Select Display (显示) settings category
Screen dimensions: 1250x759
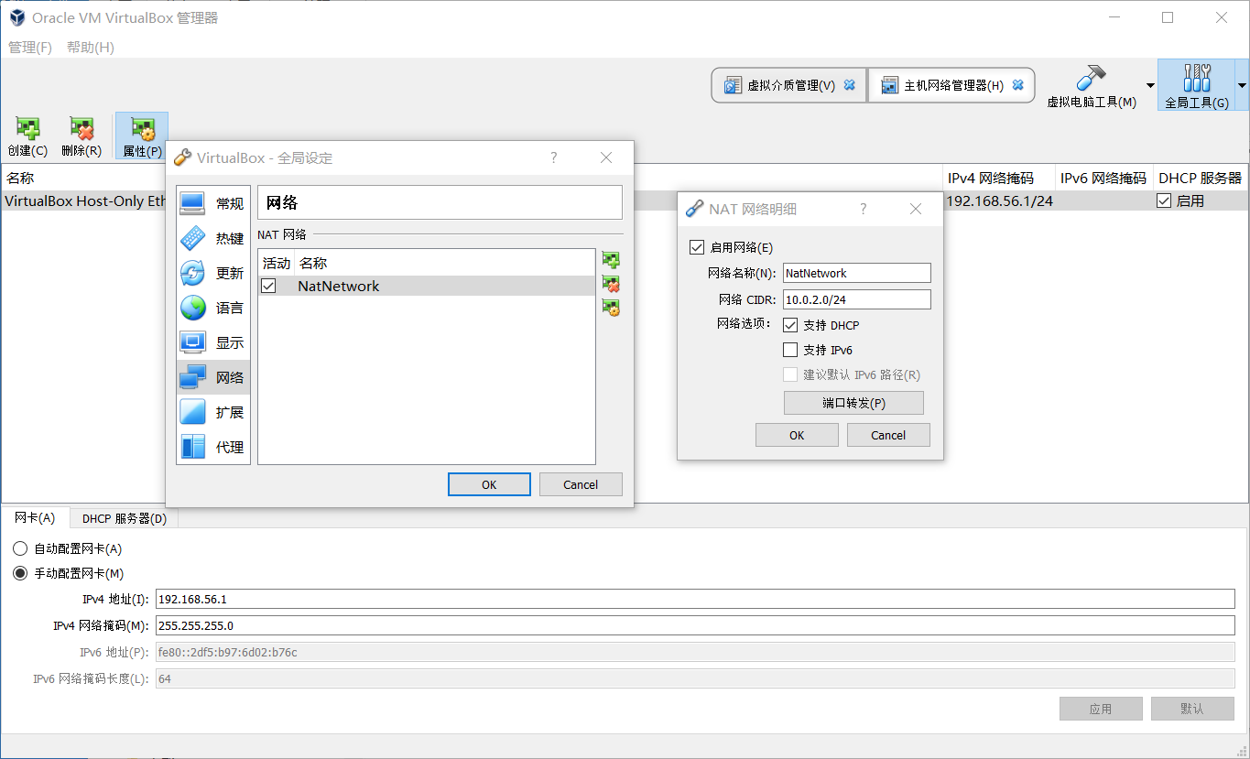tap(213, 342)
